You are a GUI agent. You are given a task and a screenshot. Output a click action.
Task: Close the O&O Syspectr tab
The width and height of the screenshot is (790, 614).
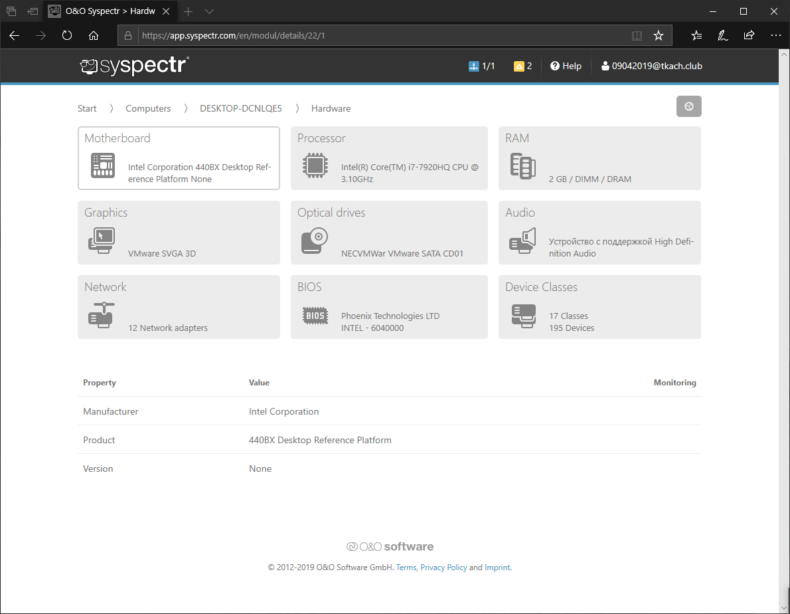[x=166, y=11]
